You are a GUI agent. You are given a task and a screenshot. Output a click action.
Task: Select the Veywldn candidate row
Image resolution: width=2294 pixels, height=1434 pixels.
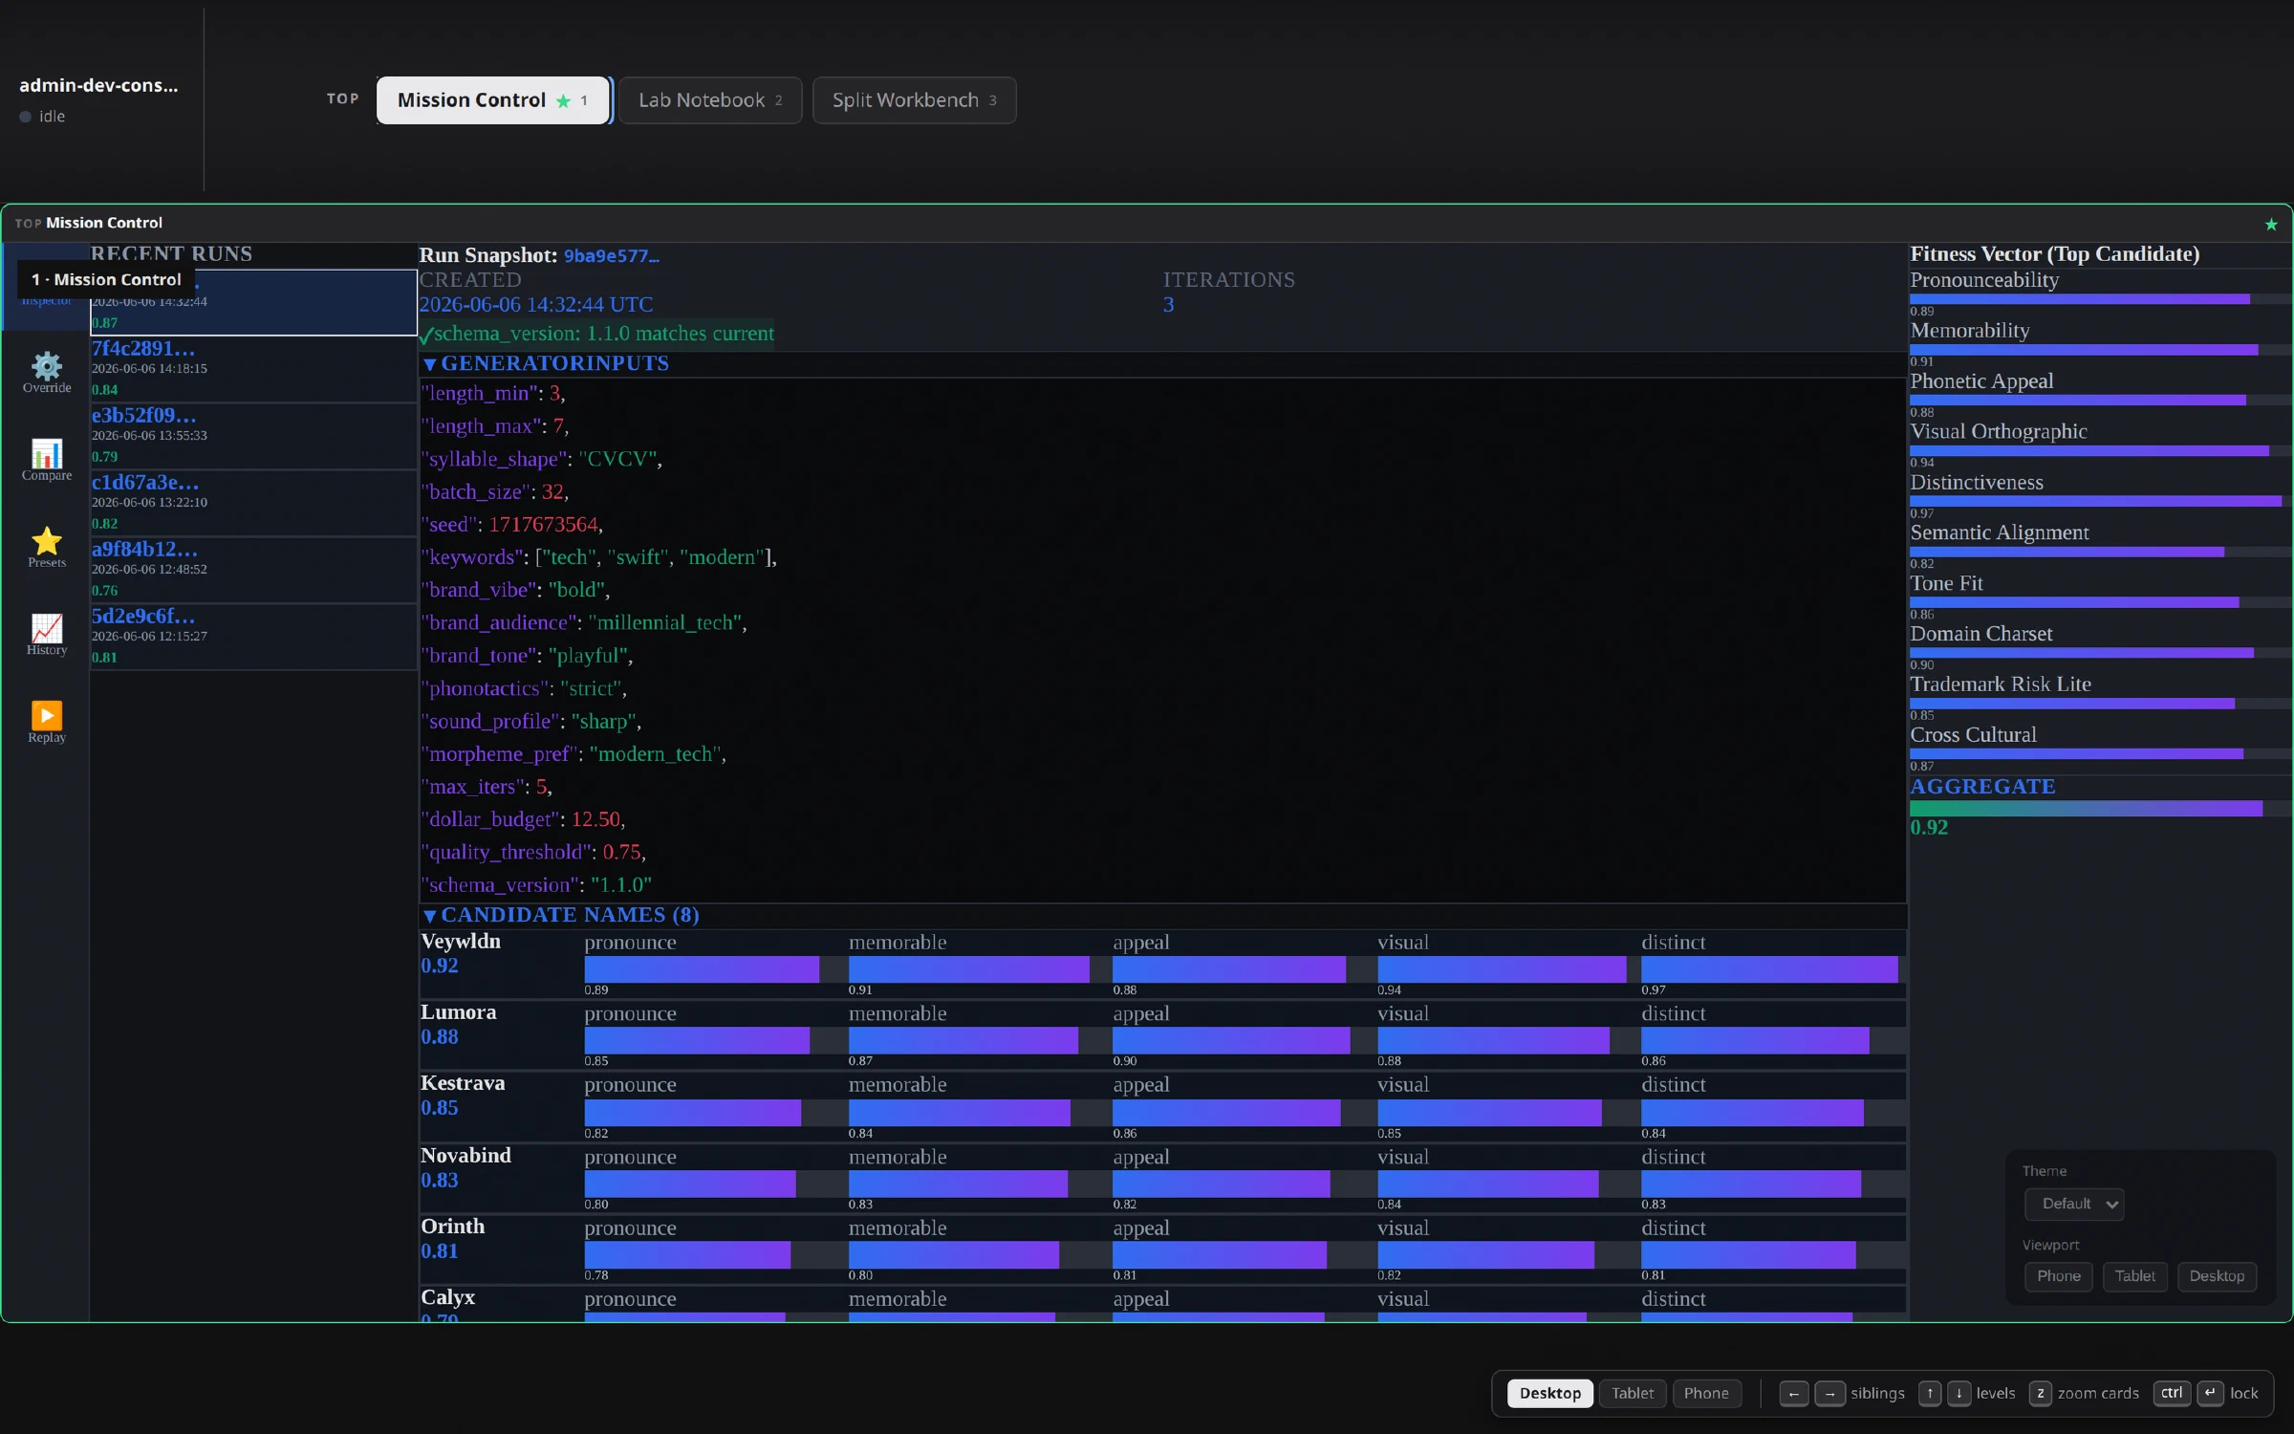[x=1162, y=964]
